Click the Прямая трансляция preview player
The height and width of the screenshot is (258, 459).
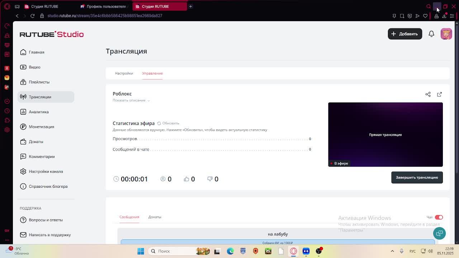385,134
